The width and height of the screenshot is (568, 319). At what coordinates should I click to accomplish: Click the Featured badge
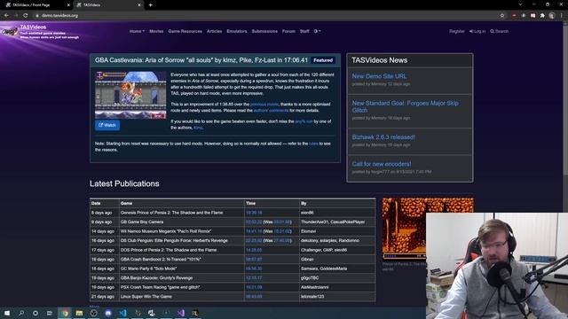coord(323,60)
